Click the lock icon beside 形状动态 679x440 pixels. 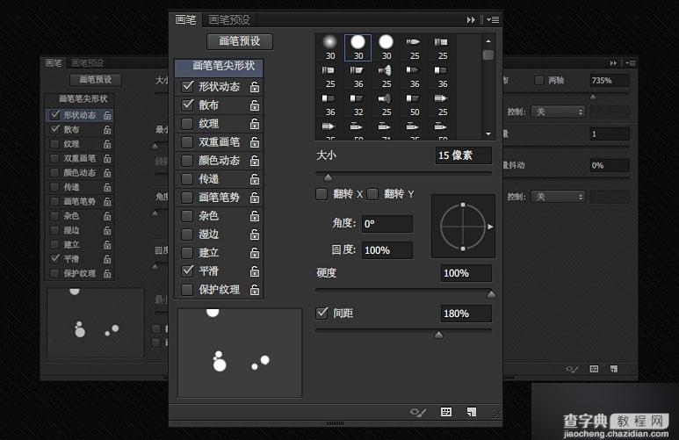point(254,87)
